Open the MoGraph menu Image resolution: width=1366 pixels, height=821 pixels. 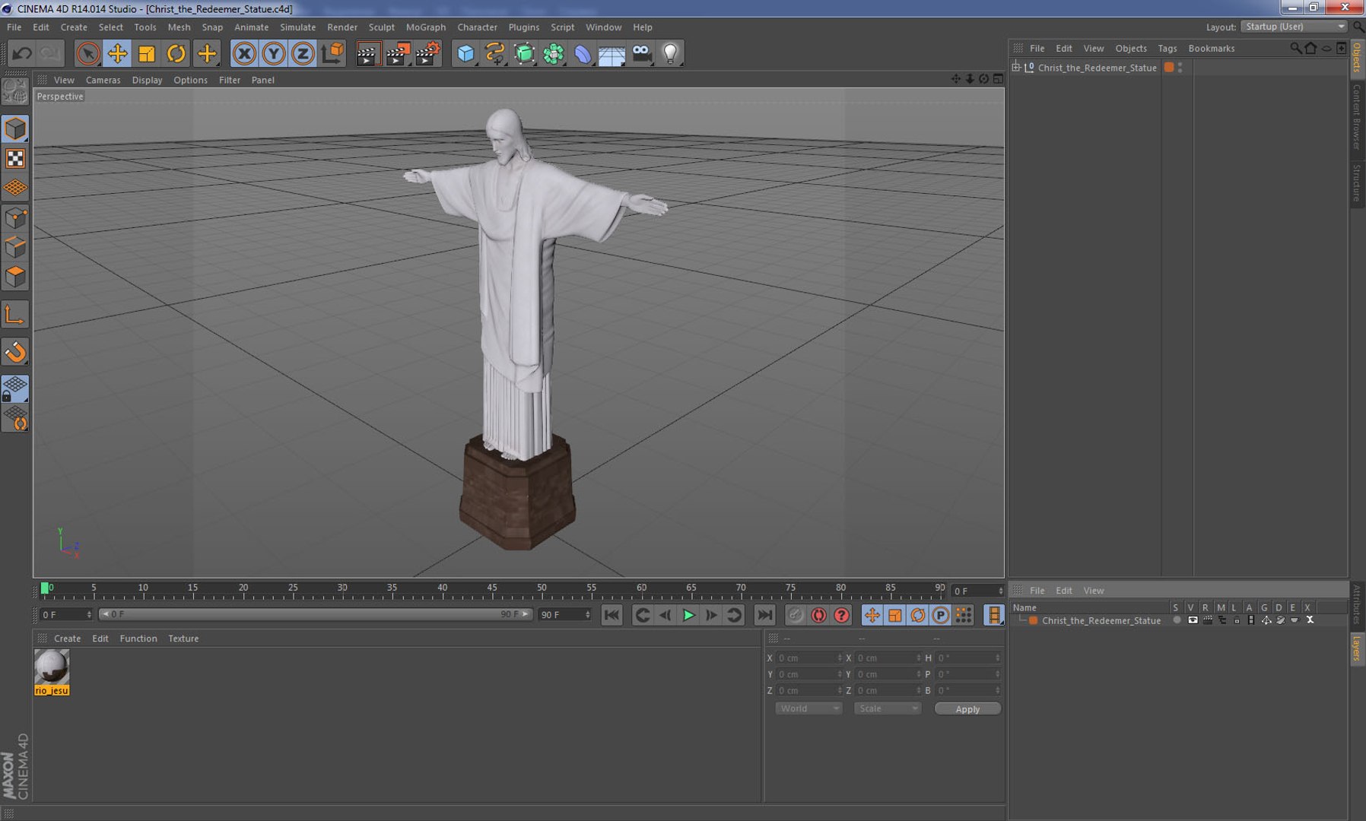pos(426,27)
